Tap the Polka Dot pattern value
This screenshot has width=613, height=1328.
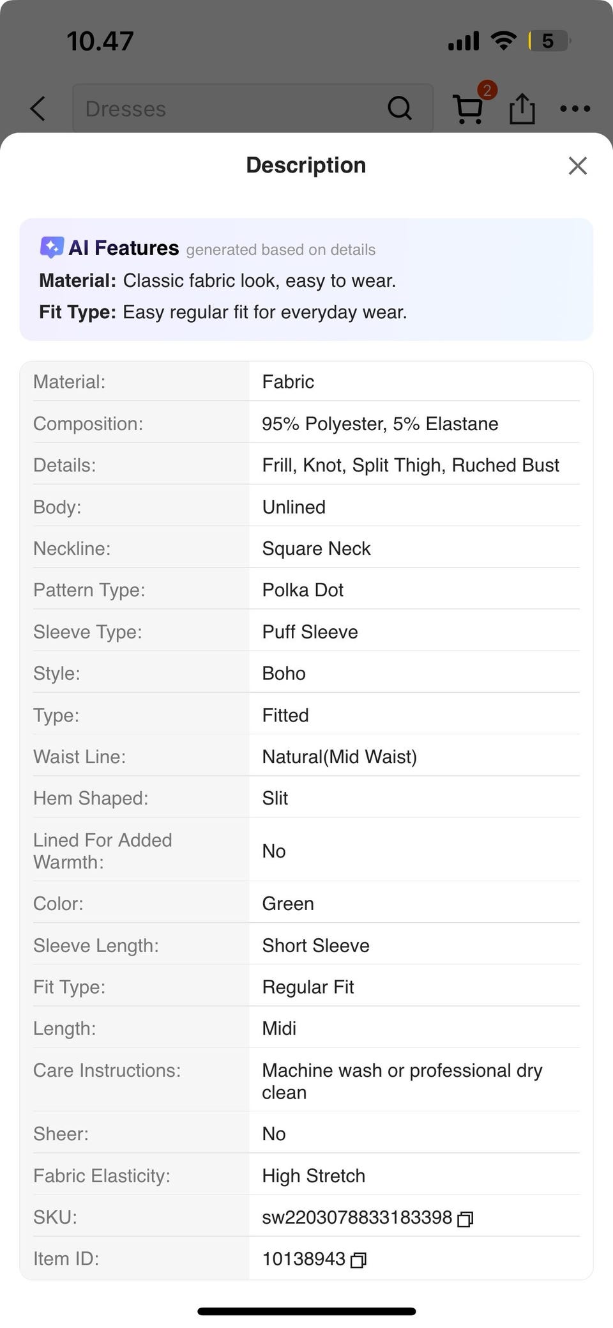pos(303,590)
